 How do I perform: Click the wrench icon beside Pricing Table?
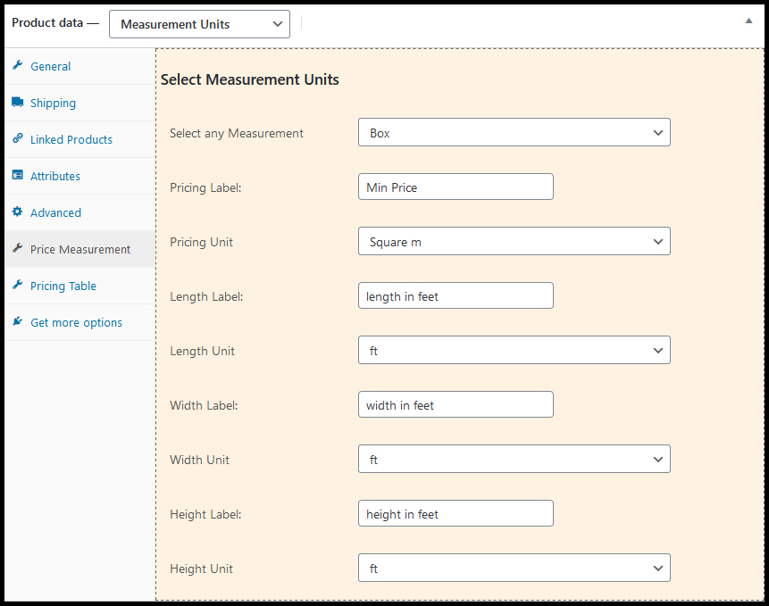click(17, 286)
